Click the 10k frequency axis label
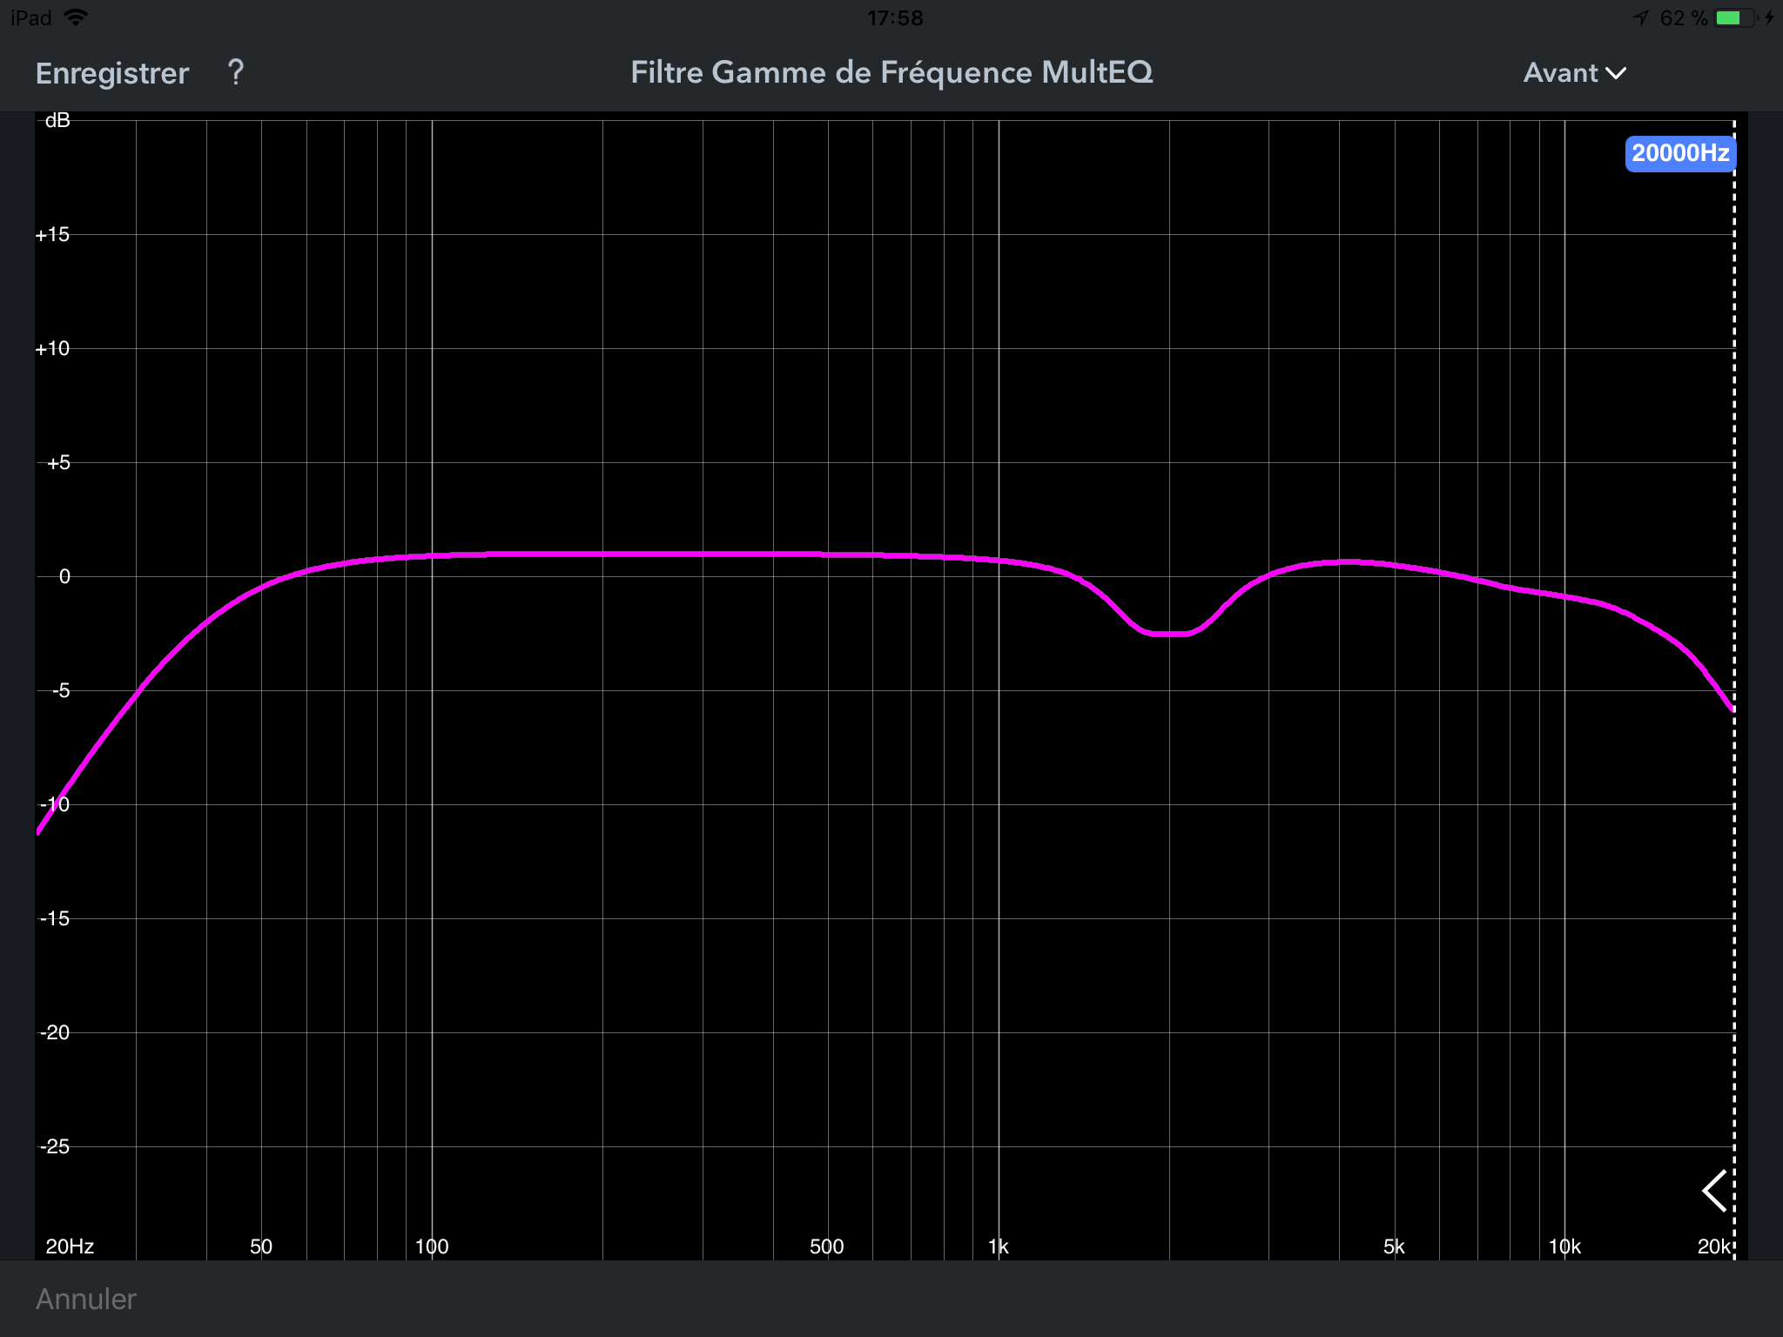Image resolution: width=1783 pixels, height=1337 pixels. point(1564,1246)
